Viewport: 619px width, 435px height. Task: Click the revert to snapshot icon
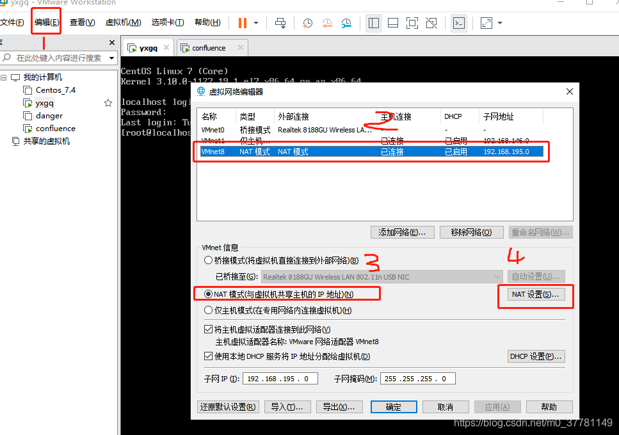click(x=327, y=23)
